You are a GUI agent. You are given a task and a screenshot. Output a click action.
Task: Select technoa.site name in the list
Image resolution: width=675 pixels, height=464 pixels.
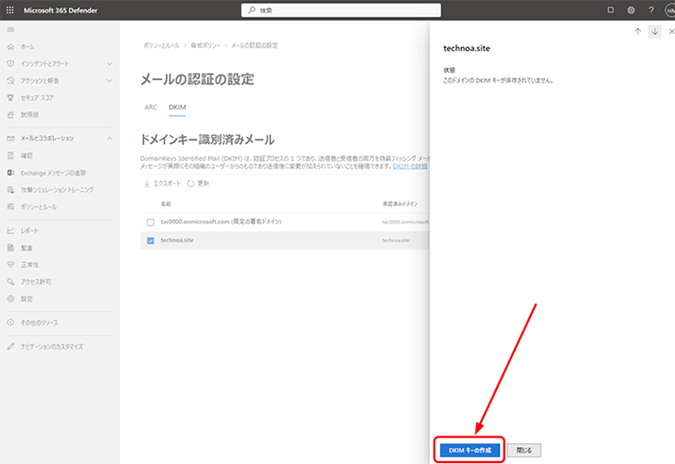tap(177, 241)
